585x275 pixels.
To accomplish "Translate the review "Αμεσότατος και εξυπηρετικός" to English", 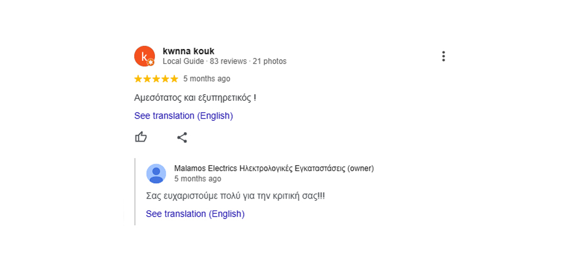I will tap(184, 116).
